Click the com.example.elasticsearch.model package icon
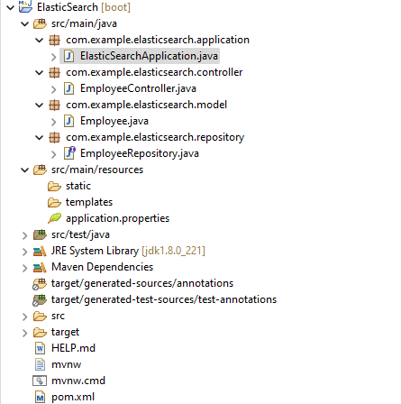This screenshot has width=401, height=404. (54, 105)
